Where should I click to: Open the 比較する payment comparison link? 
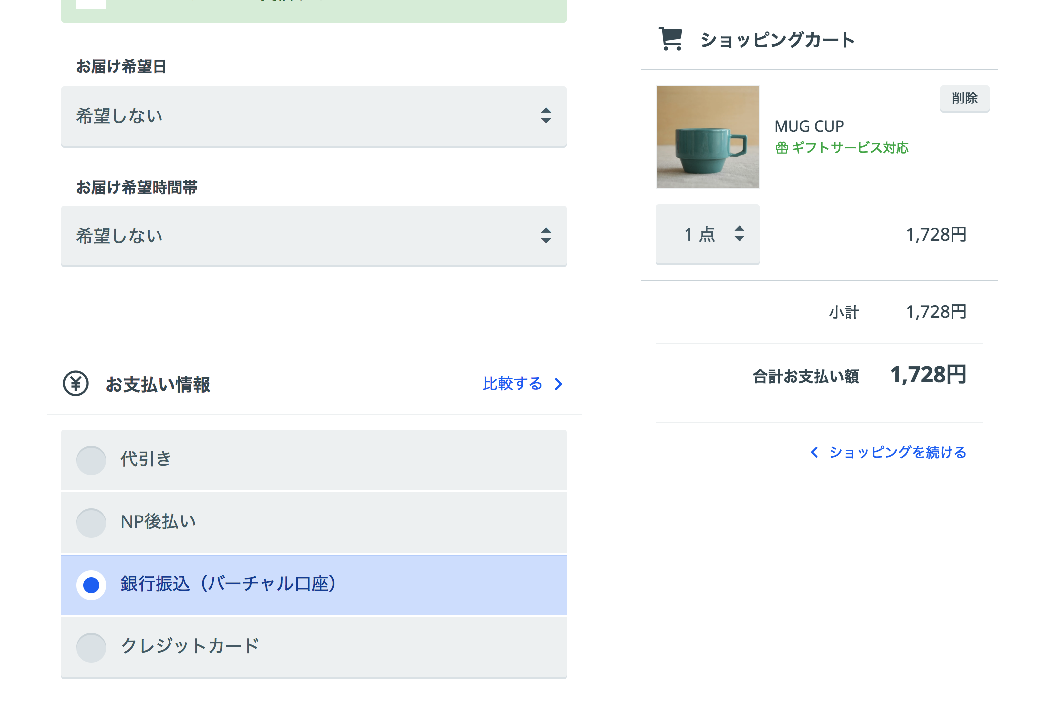(x=513, y=384)
